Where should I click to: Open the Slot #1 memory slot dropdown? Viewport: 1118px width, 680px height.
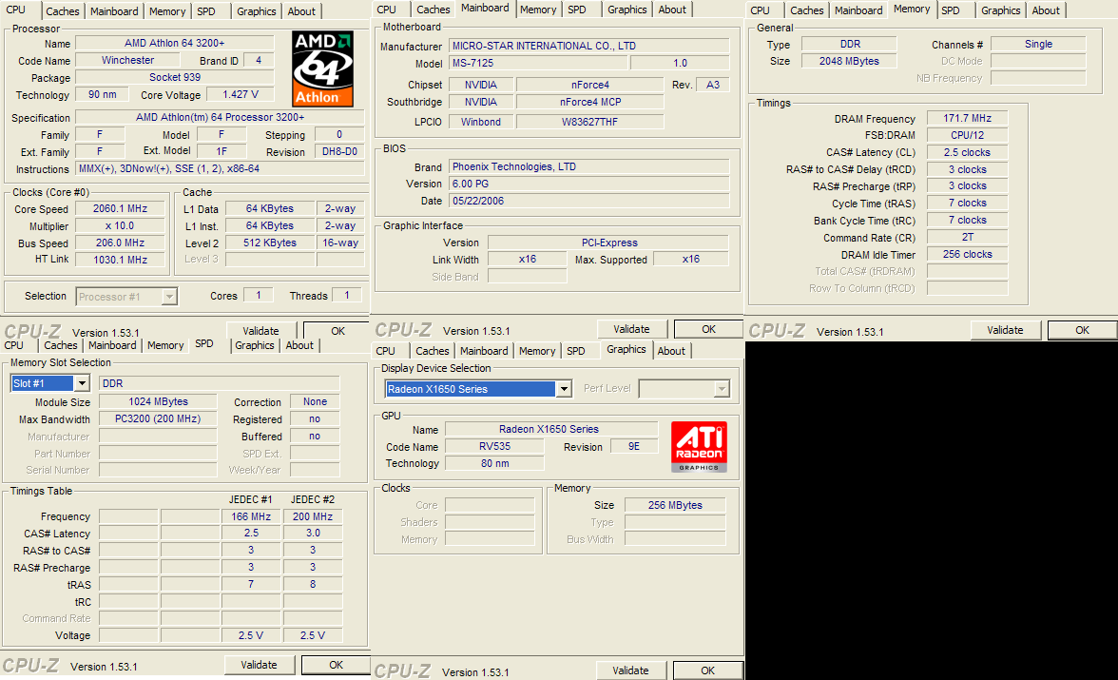point(82,383)
